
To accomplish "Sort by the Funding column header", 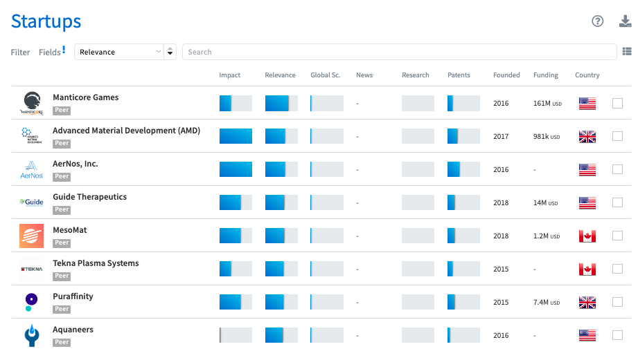I will [545, 75].
